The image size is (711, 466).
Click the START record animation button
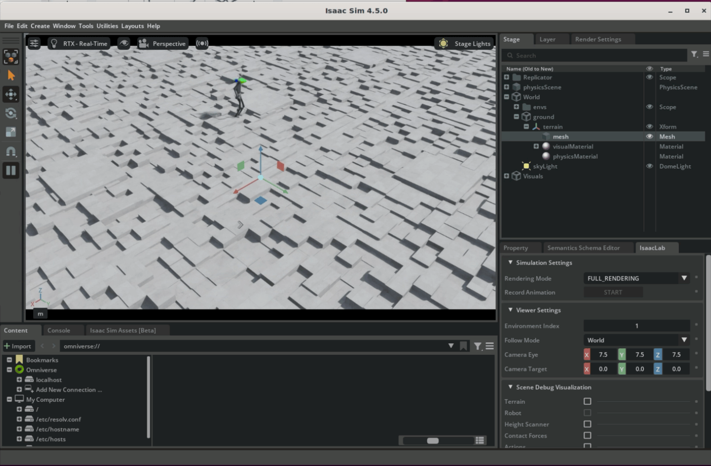click(x=613, y=292)
